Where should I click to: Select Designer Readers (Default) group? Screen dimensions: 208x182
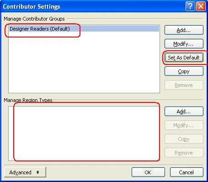pyautogui.click(x=84, y=29)
